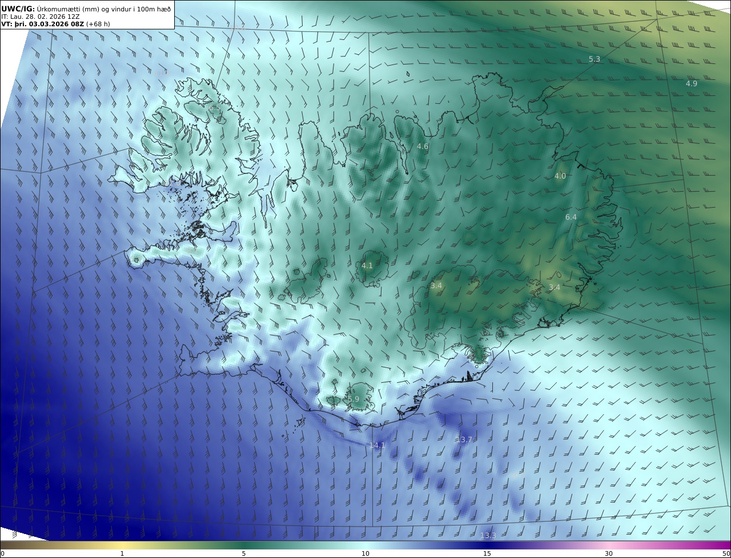
Task: Select the 14.1 value off the coast
Action: click(377, 446)
